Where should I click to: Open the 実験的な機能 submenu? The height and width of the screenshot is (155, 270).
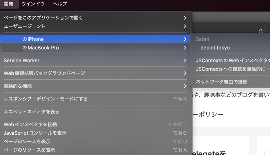[x=95, y=86]
